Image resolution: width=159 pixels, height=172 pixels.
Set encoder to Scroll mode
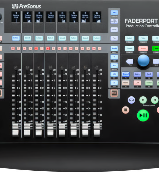[149, 74]
